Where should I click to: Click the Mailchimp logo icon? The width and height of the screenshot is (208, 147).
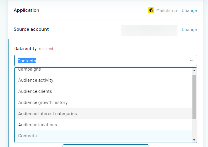(x=151, y=10)
